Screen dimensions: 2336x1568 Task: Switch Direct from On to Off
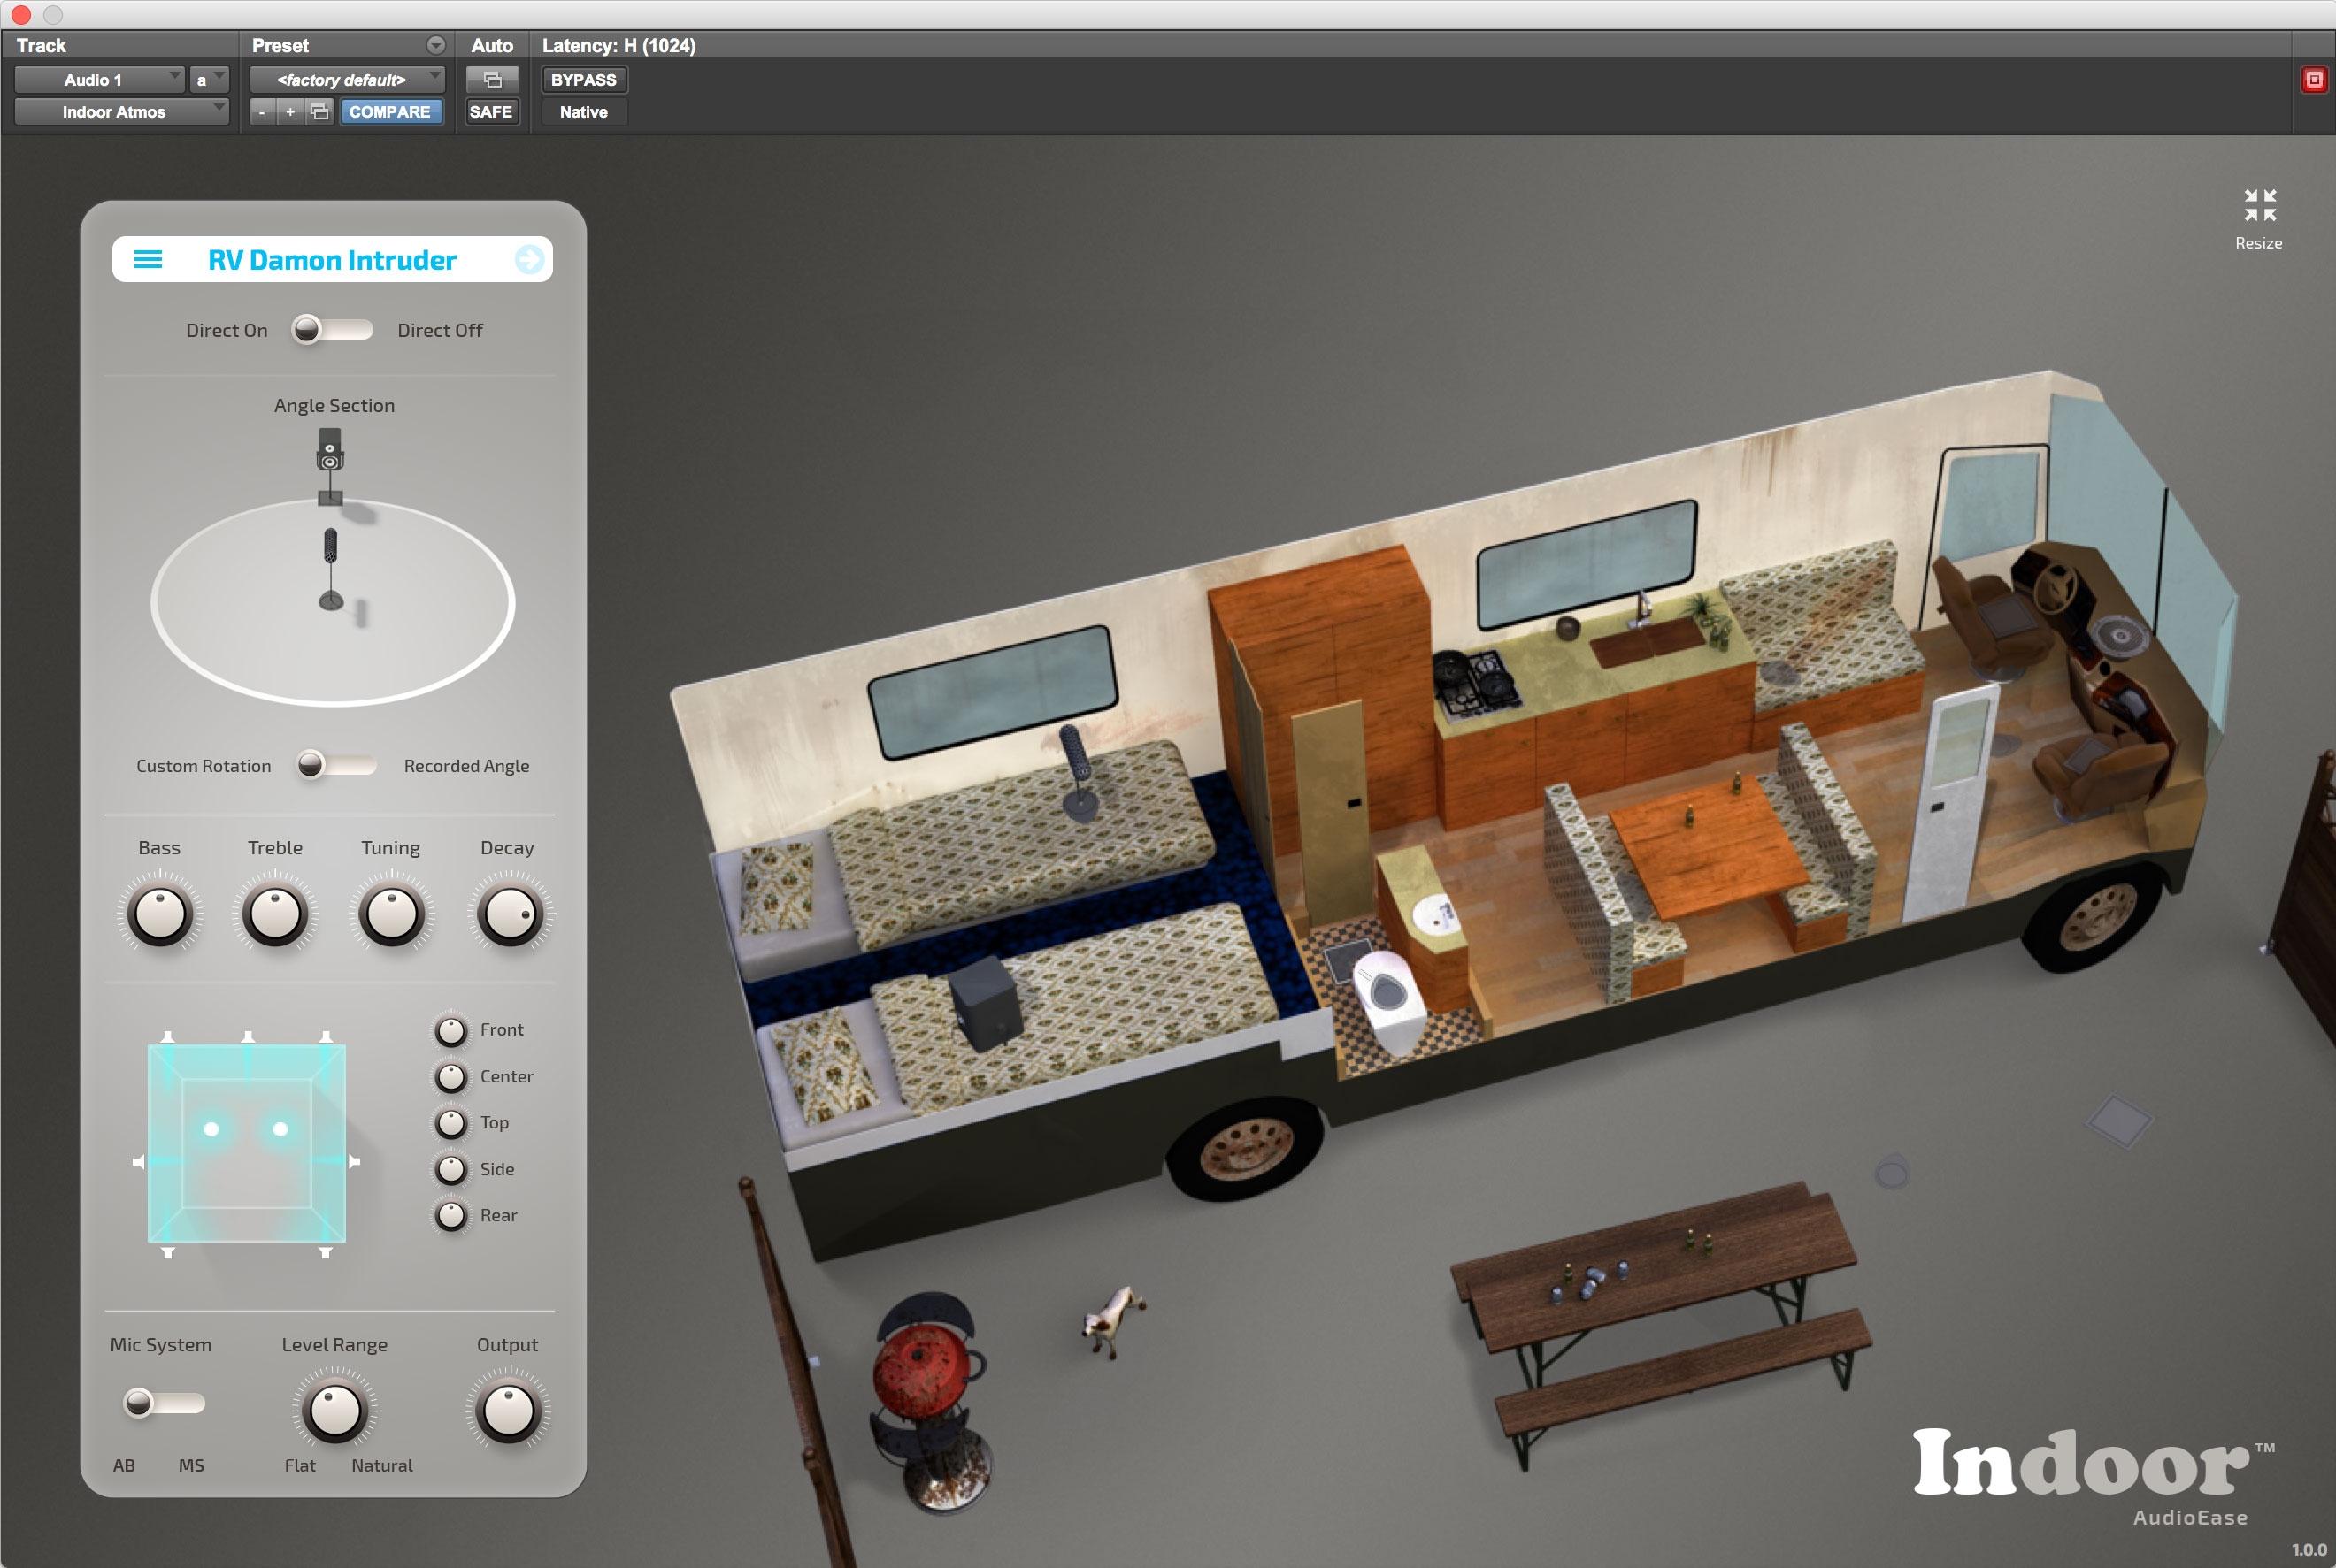331,330
